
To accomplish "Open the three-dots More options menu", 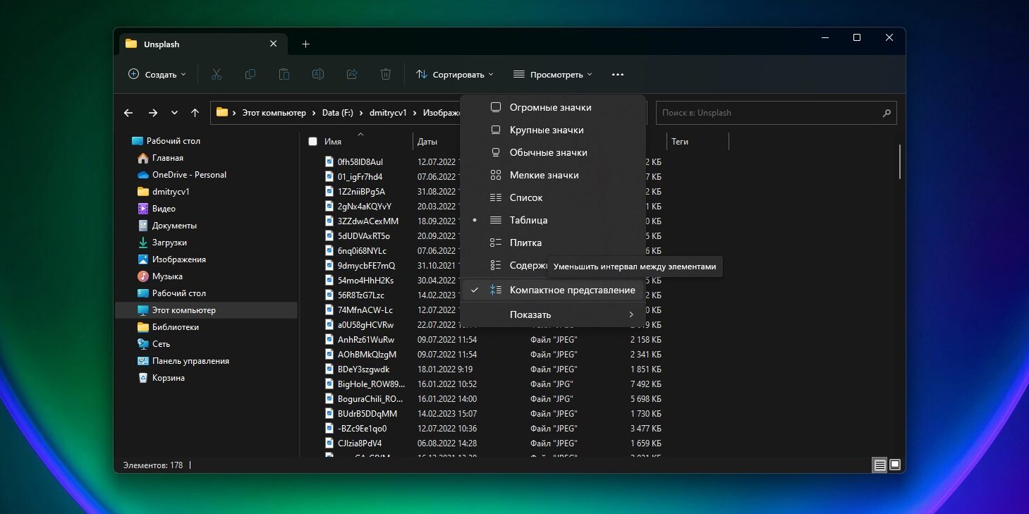I will tap(618, 74).
